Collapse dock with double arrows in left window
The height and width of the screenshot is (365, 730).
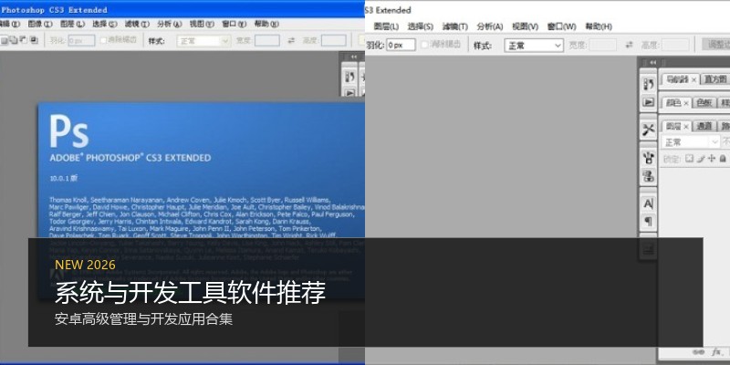(354, 57)
